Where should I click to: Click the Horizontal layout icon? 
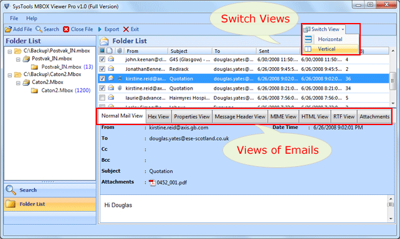308,39
